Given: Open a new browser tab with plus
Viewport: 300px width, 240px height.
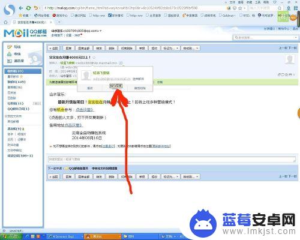Looking at the screenshot, I should (59, 22).
